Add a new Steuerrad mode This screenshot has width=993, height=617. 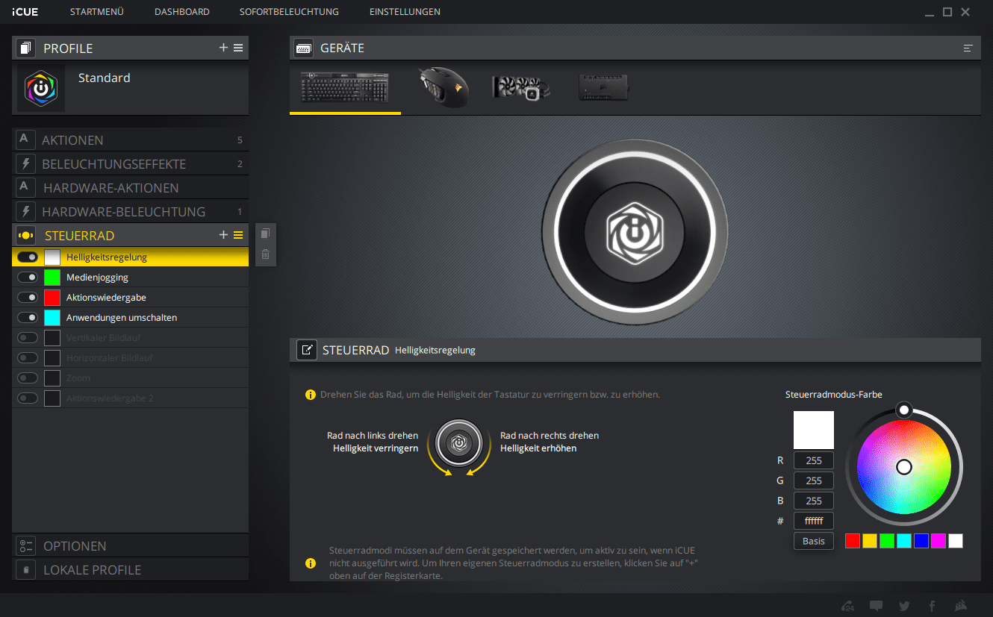pyautogui.click(x=223, y=235)
